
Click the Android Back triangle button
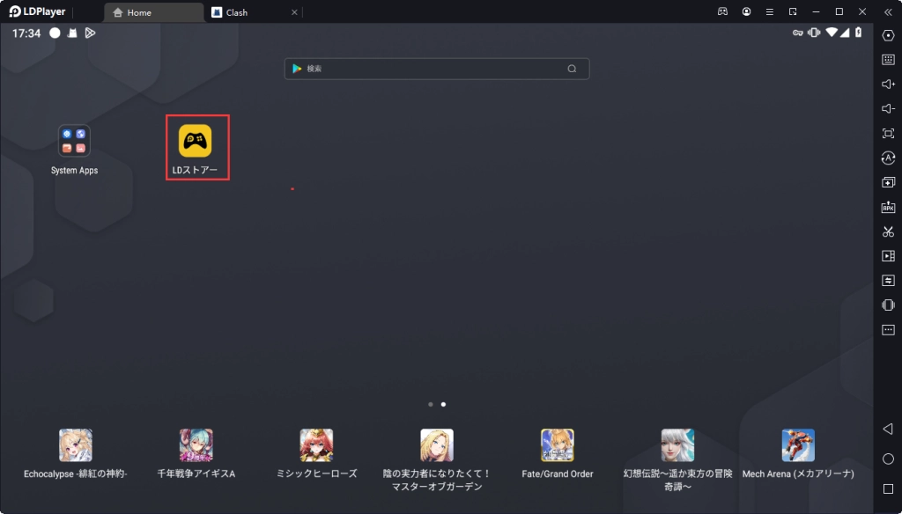pyautogui.click(x=888, y=429)
